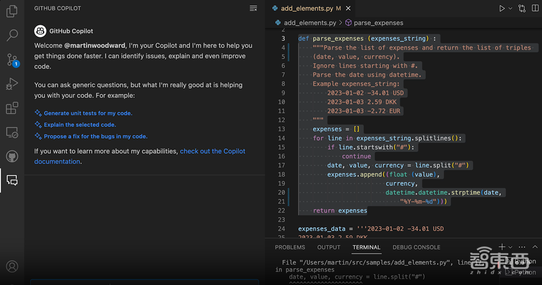The image size is (542, 285).
Task: Close the add_elements.py editor tab
Action: [348, 9]
